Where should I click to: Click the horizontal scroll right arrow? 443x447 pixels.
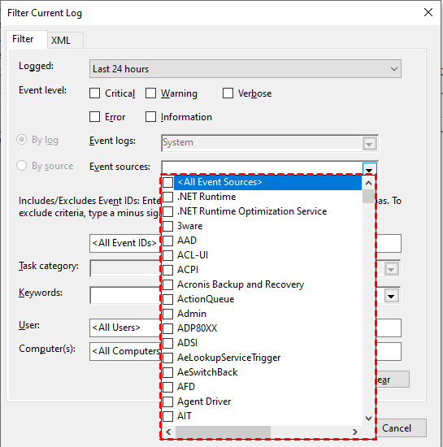[x=355, y=432]
